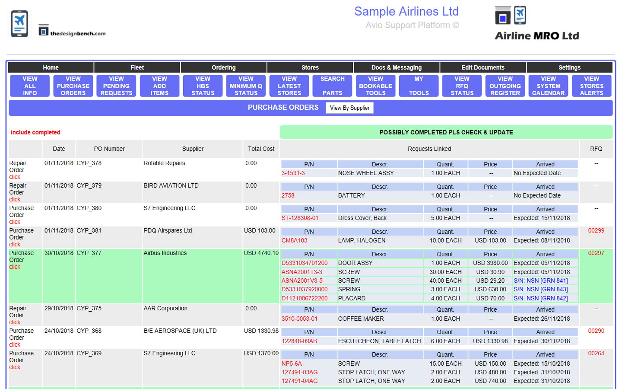Click View System Calendar button
The height and width of the screenshot is (389, 622).
[548, 86]
